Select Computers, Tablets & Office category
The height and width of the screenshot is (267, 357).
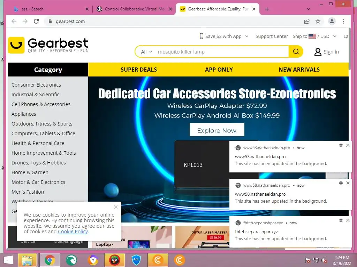pos(43,133)
